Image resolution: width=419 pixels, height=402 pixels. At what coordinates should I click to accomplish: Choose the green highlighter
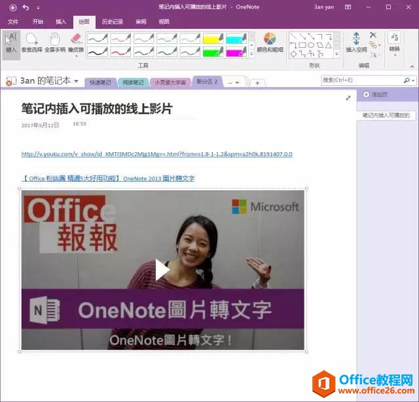tap(213, 52)
